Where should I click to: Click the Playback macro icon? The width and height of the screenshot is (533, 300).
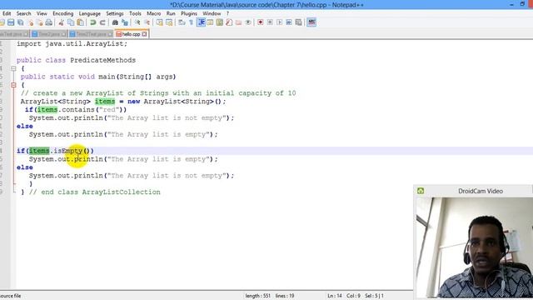[280, 22]
